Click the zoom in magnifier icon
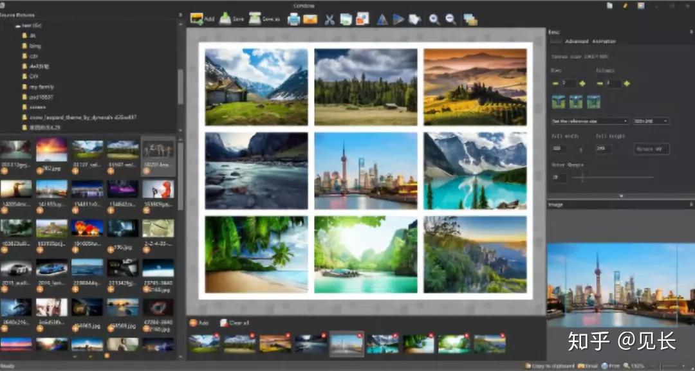 pyautogui.click(x=434, y=19)
